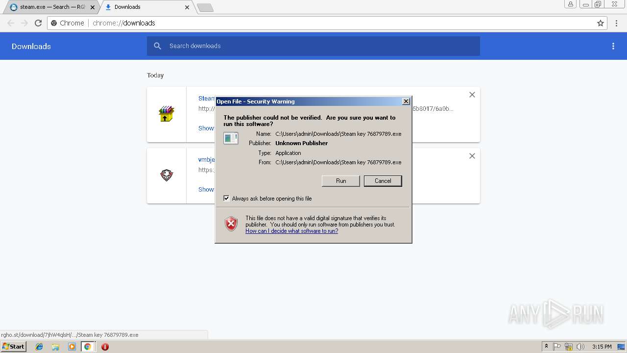Click the network icon in system tray
The width and height of the screenshot is (627, 353).
point(569,347)
